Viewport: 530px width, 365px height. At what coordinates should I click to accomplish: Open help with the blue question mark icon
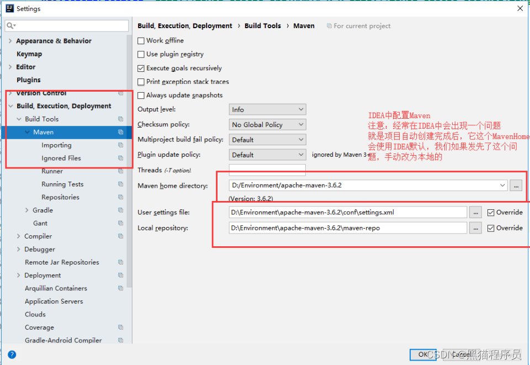[12, 355]
